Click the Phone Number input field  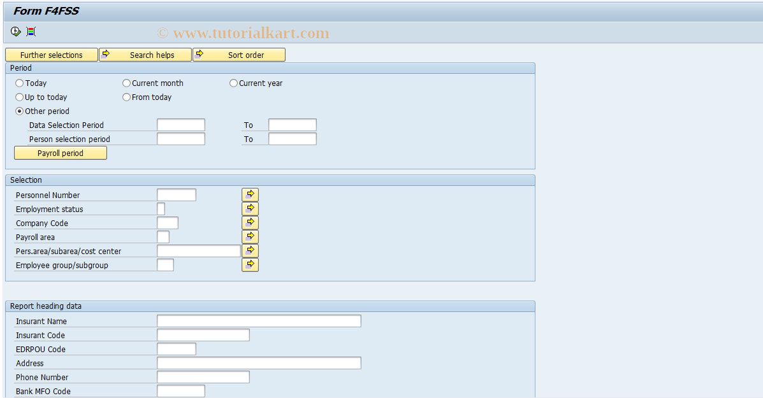click(203, 377)
